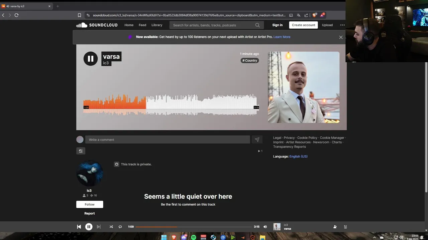Mute volume with the speaker icon
This screenshot has width=428, height=240.
point(265,227)
